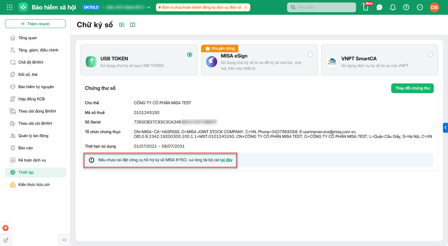Open the app launcher grid icon
448x246 pixels.
point(10,7)
